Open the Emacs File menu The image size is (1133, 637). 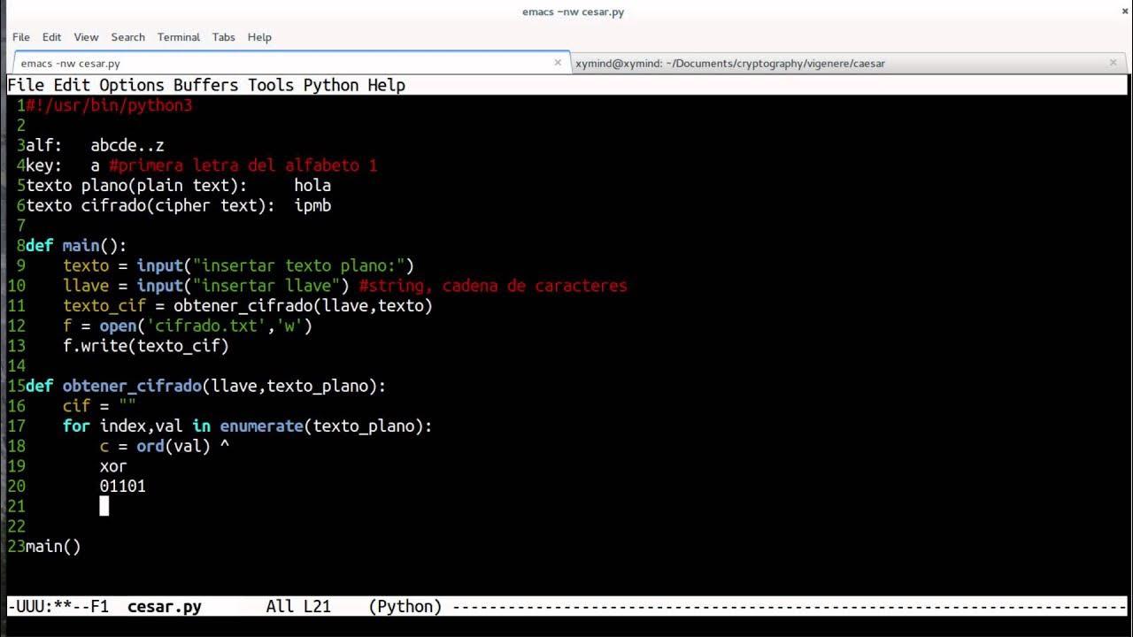point(26,86)
